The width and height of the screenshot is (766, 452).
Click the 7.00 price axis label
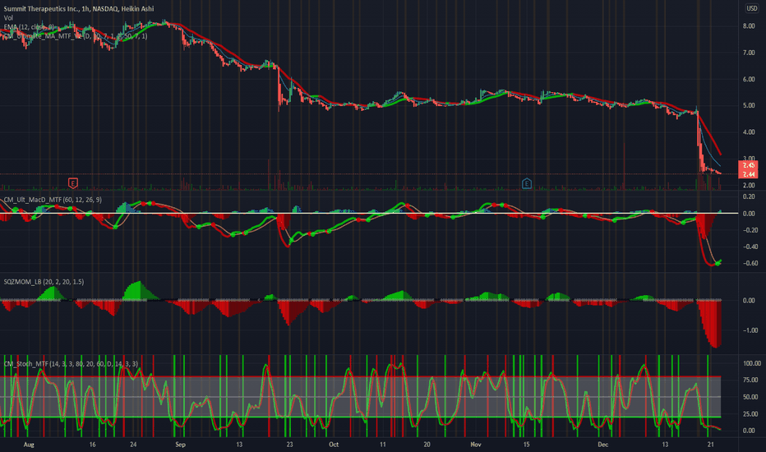click(x=749, y=53)
